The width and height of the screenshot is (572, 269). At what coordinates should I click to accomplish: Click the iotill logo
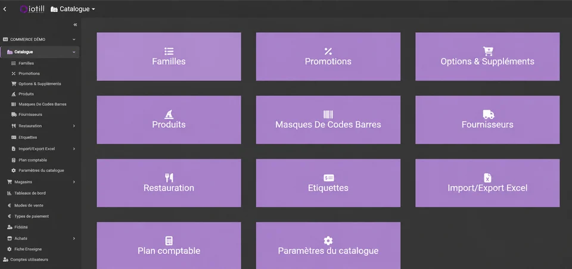(32, 9)
